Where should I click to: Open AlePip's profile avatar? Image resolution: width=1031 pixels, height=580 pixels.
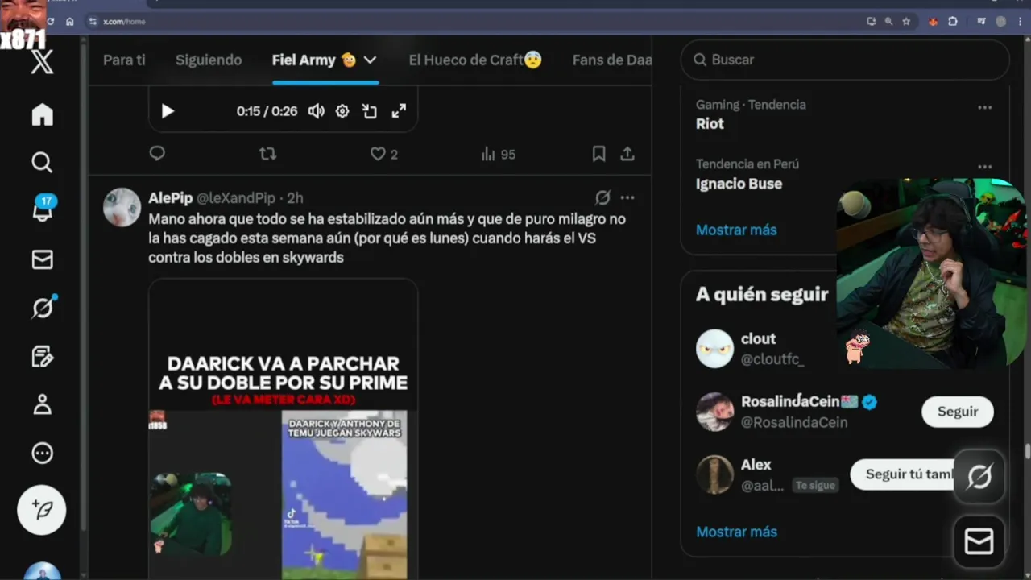(122, 208)
